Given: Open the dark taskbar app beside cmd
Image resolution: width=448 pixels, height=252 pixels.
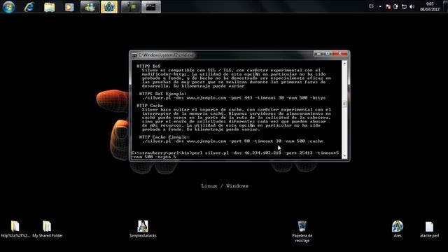Looking at the screenshot, I should click(x=131, y=7).
